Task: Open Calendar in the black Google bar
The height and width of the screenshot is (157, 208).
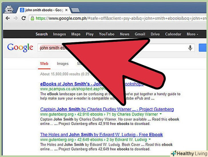Action: [173, 34]
